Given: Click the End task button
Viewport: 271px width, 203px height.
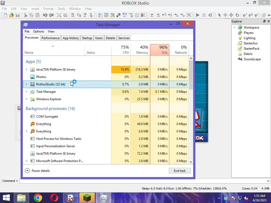Looking at the screenshot, I should 180,171.
